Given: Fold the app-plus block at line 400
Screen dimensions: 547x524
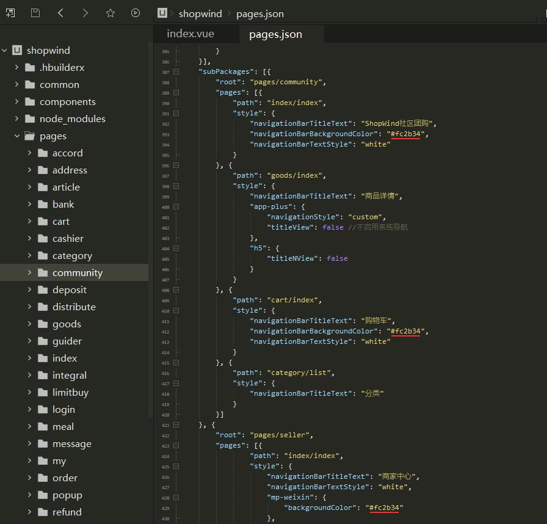Looking at the screenshot, I should click(176, 206).
